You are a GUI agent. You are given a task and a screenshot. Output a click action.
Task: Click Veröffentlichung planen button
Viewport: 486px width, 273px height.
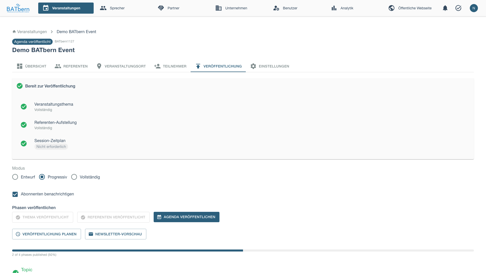[47, 234]
